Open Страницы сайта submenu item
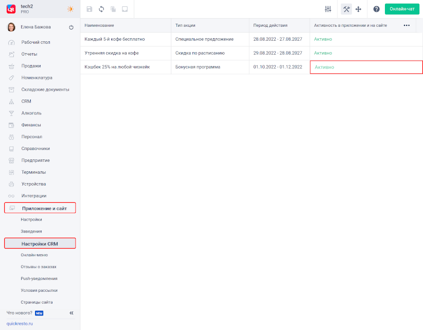Screen dimensions: 423x330 coord(37,302)
